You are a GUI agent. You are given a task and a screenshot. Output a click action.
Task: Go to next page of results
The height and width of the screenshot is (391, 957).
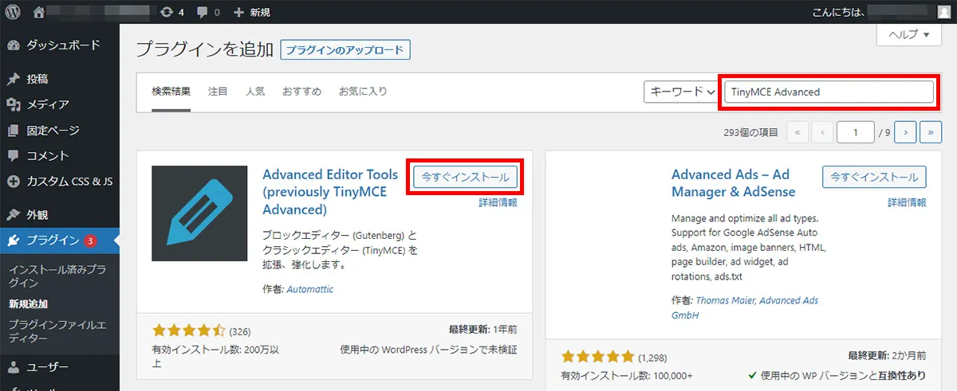(x=905, y=132)
